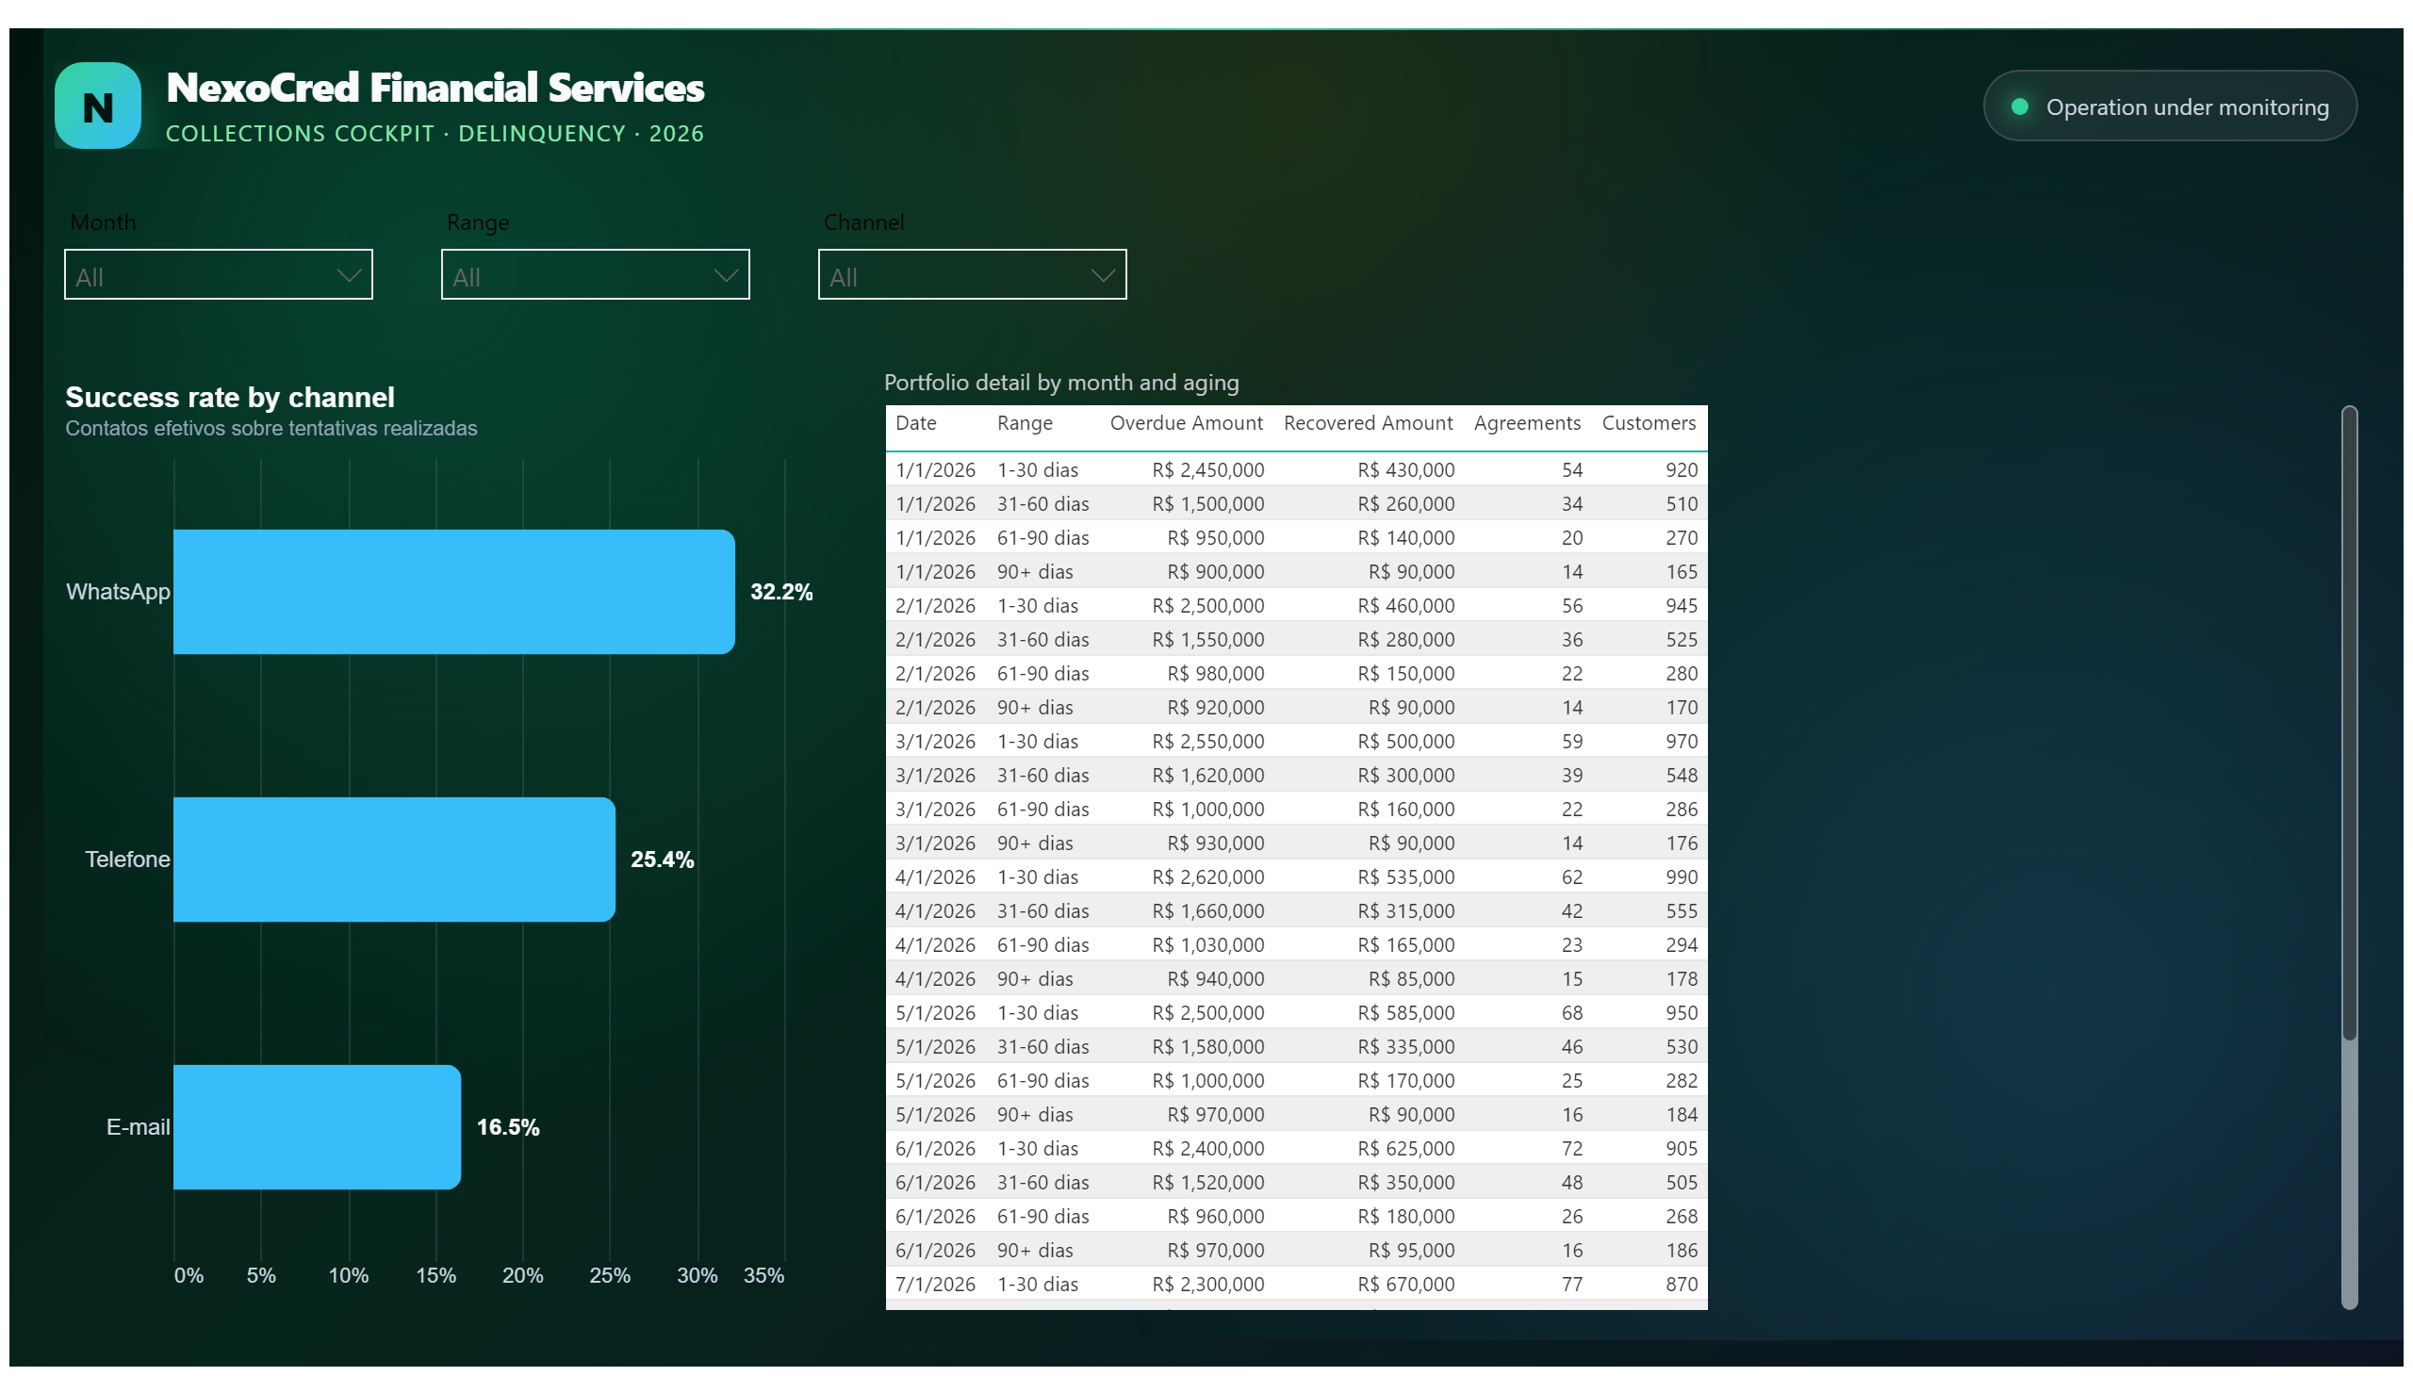This screenshot has height=1376, width=2413.
Task: Select cell R$ 85,000 recovered amount
Action: tap(1411, 979)
